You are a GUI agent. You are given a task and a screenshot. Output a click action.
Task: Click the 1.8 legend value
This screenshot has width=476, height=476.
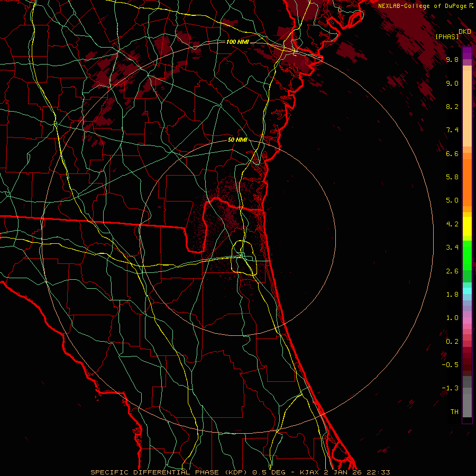click(x=452, y=295)
